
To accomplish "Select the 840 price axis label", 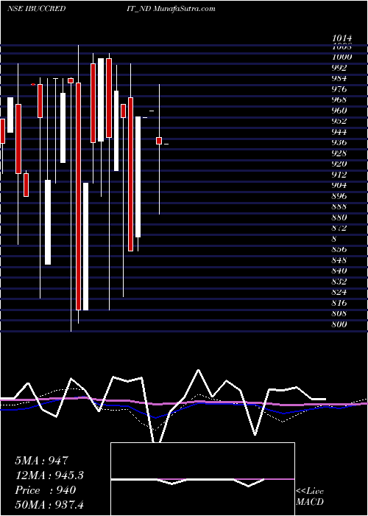I will click(x=339, y=271).
